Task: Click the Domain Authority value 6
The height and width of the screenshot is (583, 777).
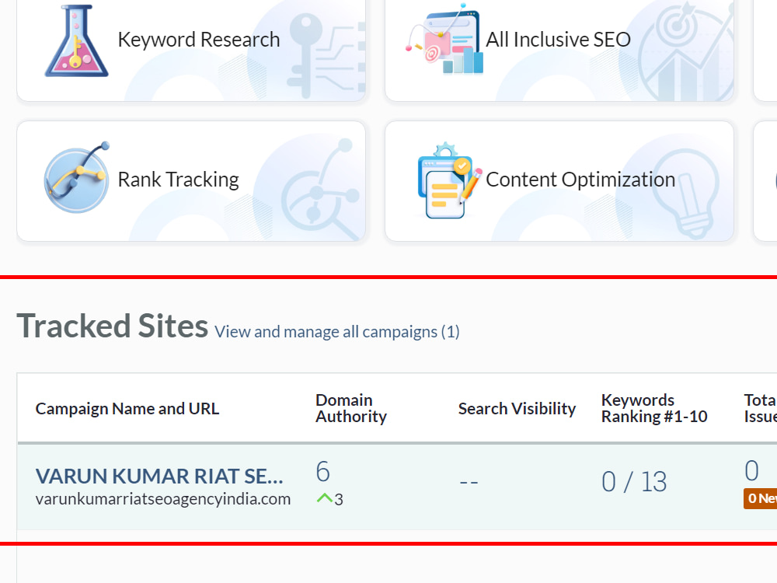Action: point(323,472)
